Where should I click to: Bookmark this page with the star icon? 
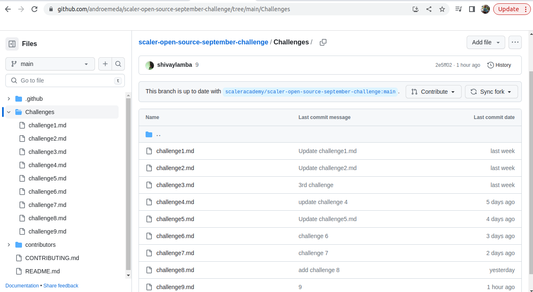[442, 9]
